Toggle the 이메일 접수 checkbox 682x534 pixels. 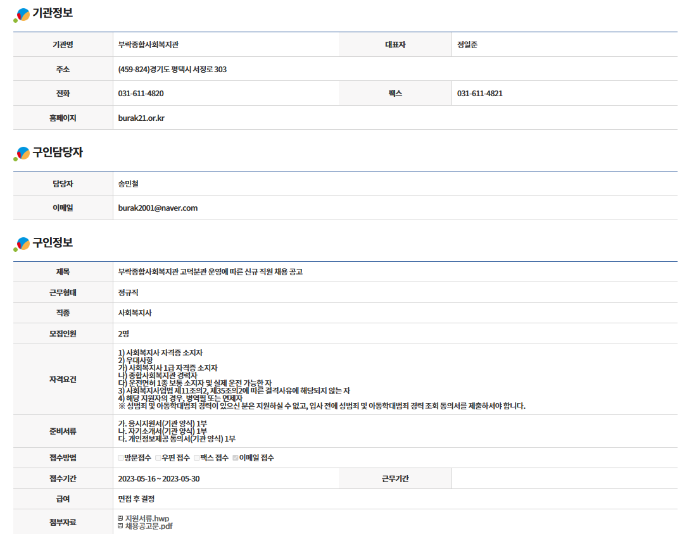[x=236, y=457]
